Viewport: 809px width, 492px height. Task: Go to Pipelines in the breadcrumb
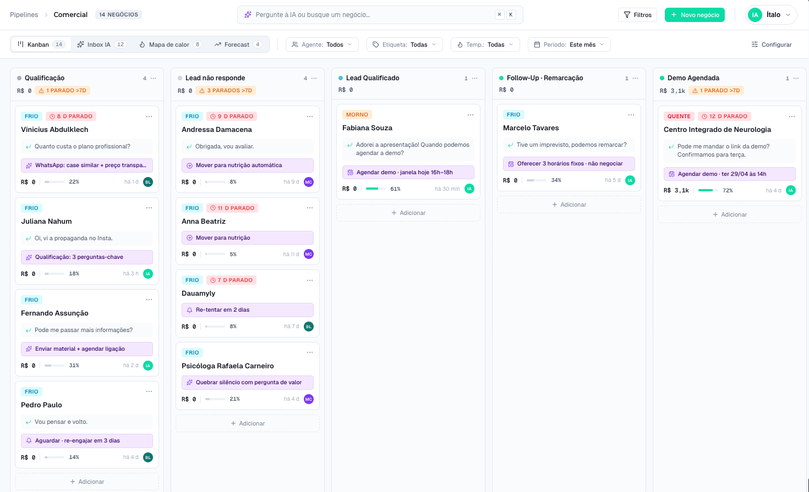(24, 15)
